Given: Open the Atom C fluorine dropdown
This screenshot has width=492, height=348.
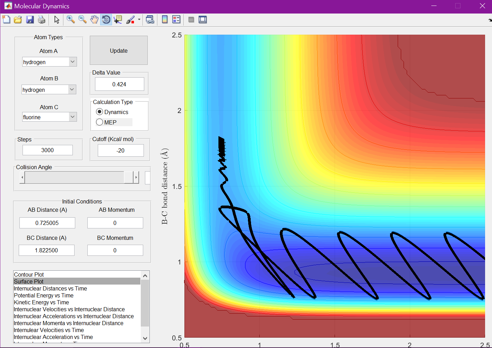Looking at the screenshot, I should coord(72,117).
